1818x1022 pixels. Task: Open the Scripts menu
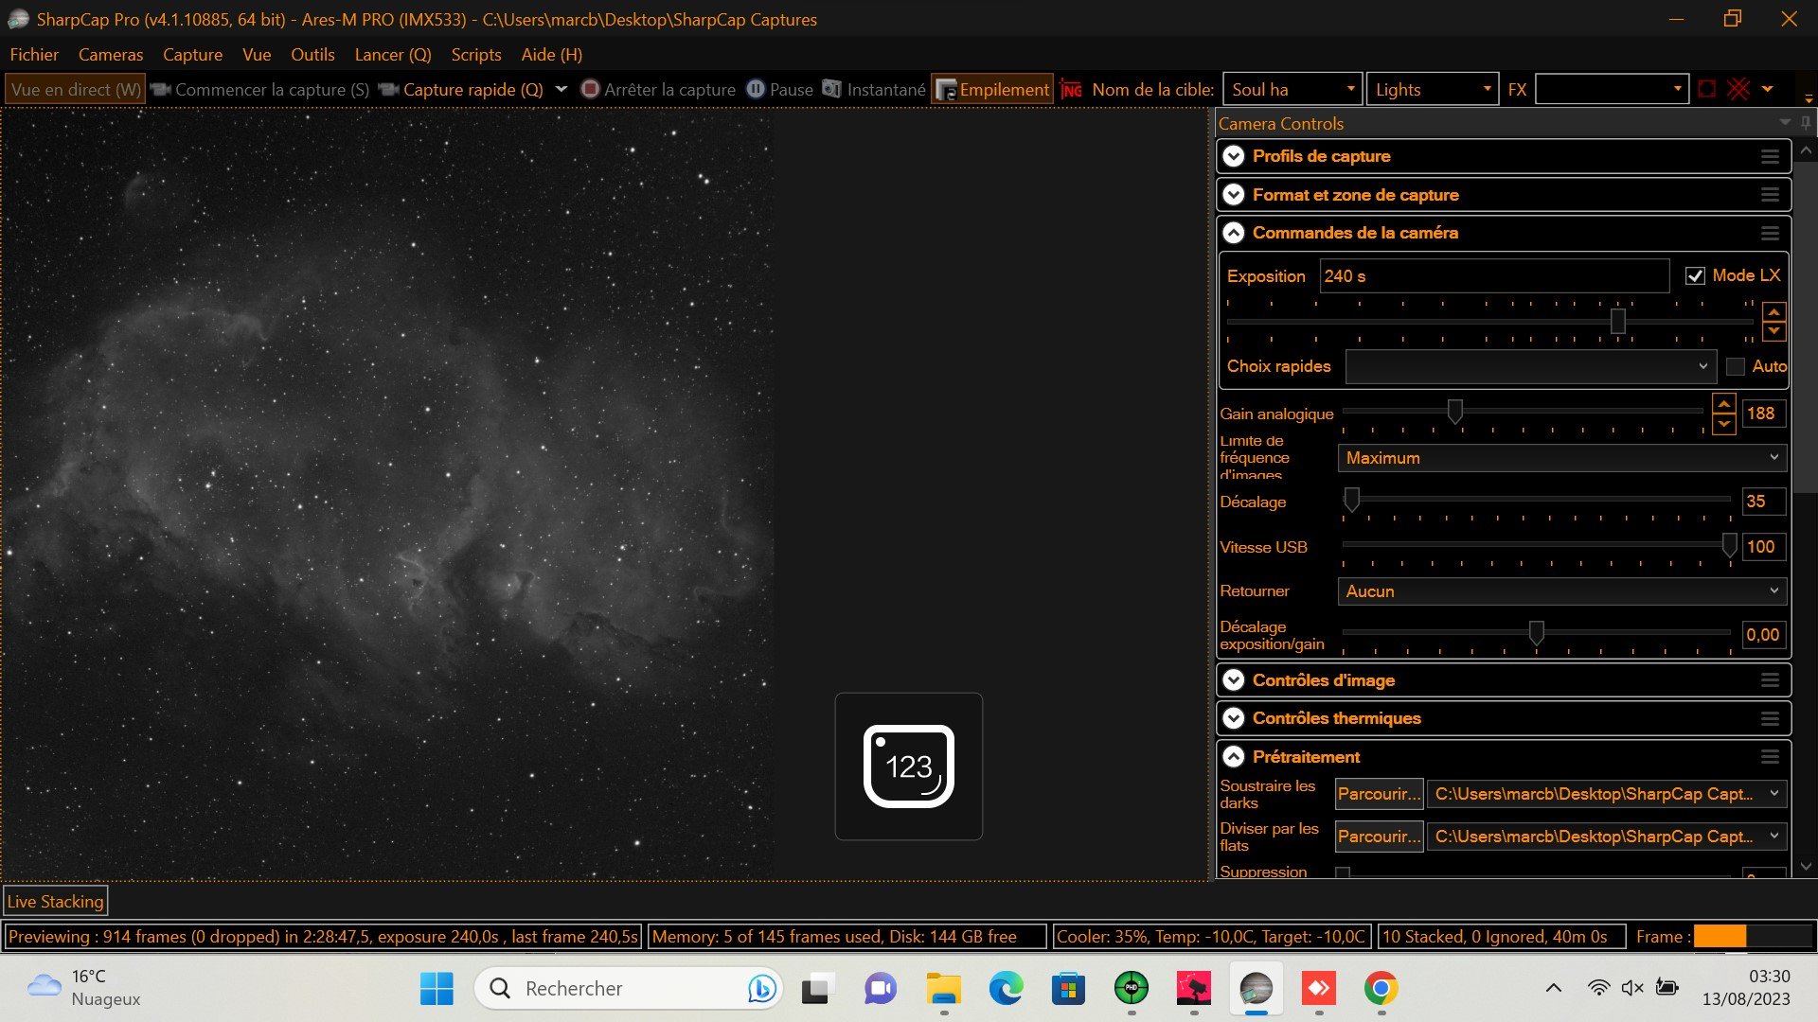tap(476, 55)
